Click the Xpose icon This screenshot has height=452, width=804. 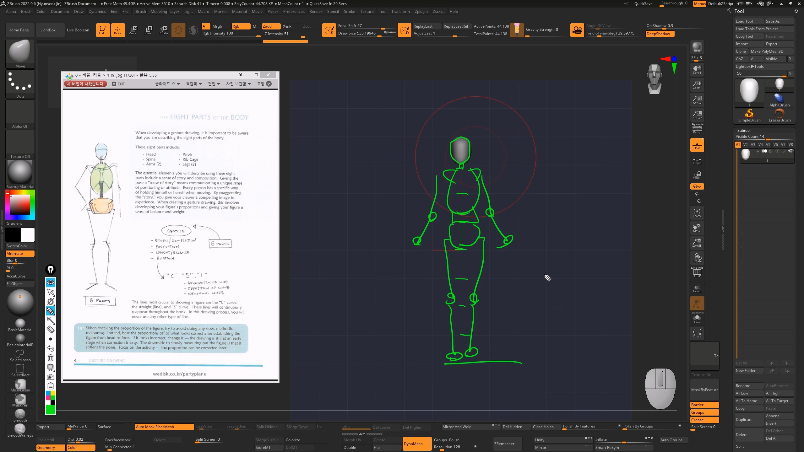pos(697,333)
